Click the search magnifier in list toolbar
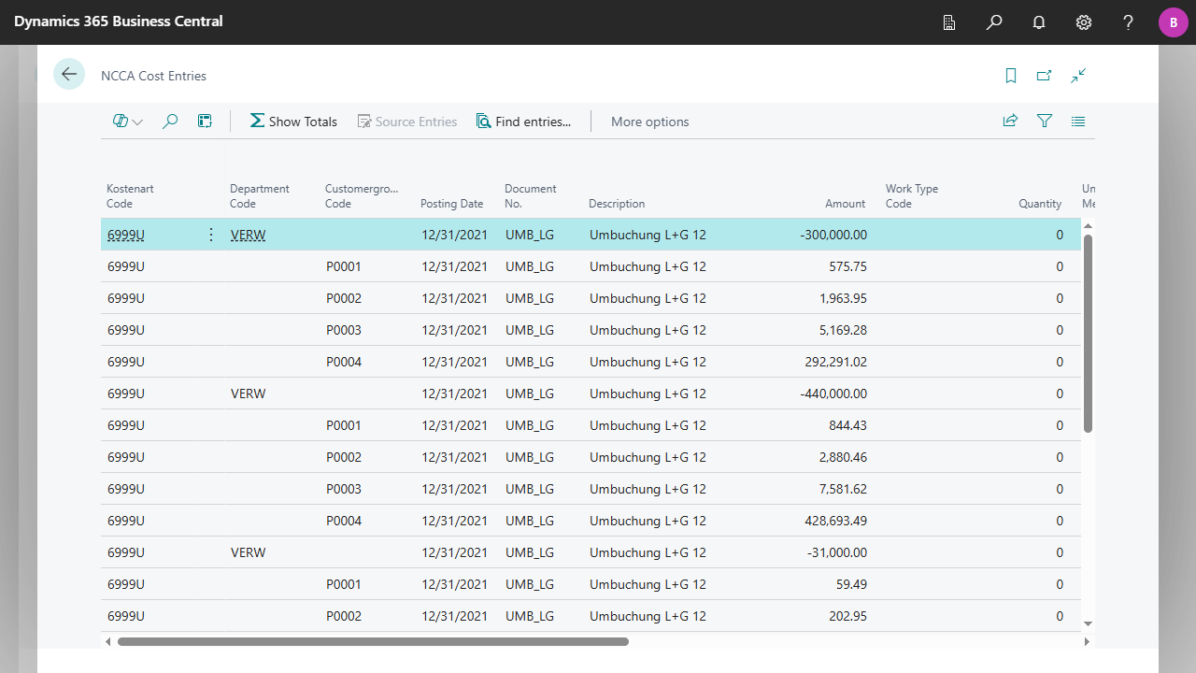Viewport: 1196px width, 673px height. tap(170, 122)
